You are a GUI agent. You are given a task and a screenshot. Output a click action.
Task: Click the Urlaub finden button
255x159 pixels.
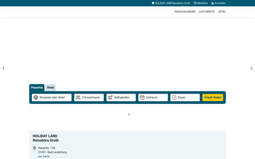[213, 98]
